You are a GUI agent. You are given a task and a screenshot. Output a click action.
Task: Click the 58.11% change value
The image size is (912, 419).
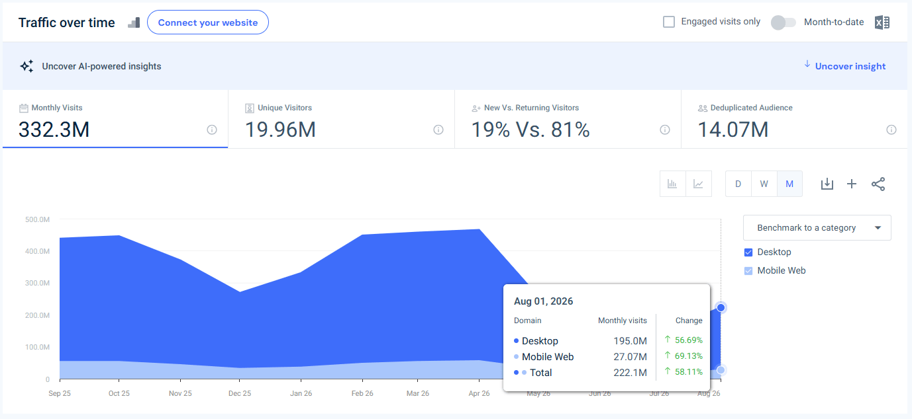(689, 372)
